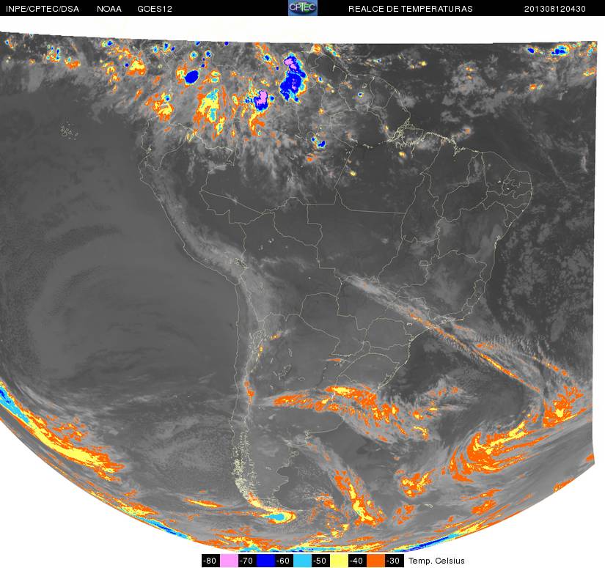The image size is (605, 568).
Task: Click the CPTEC logo in header
Action: 302,8
